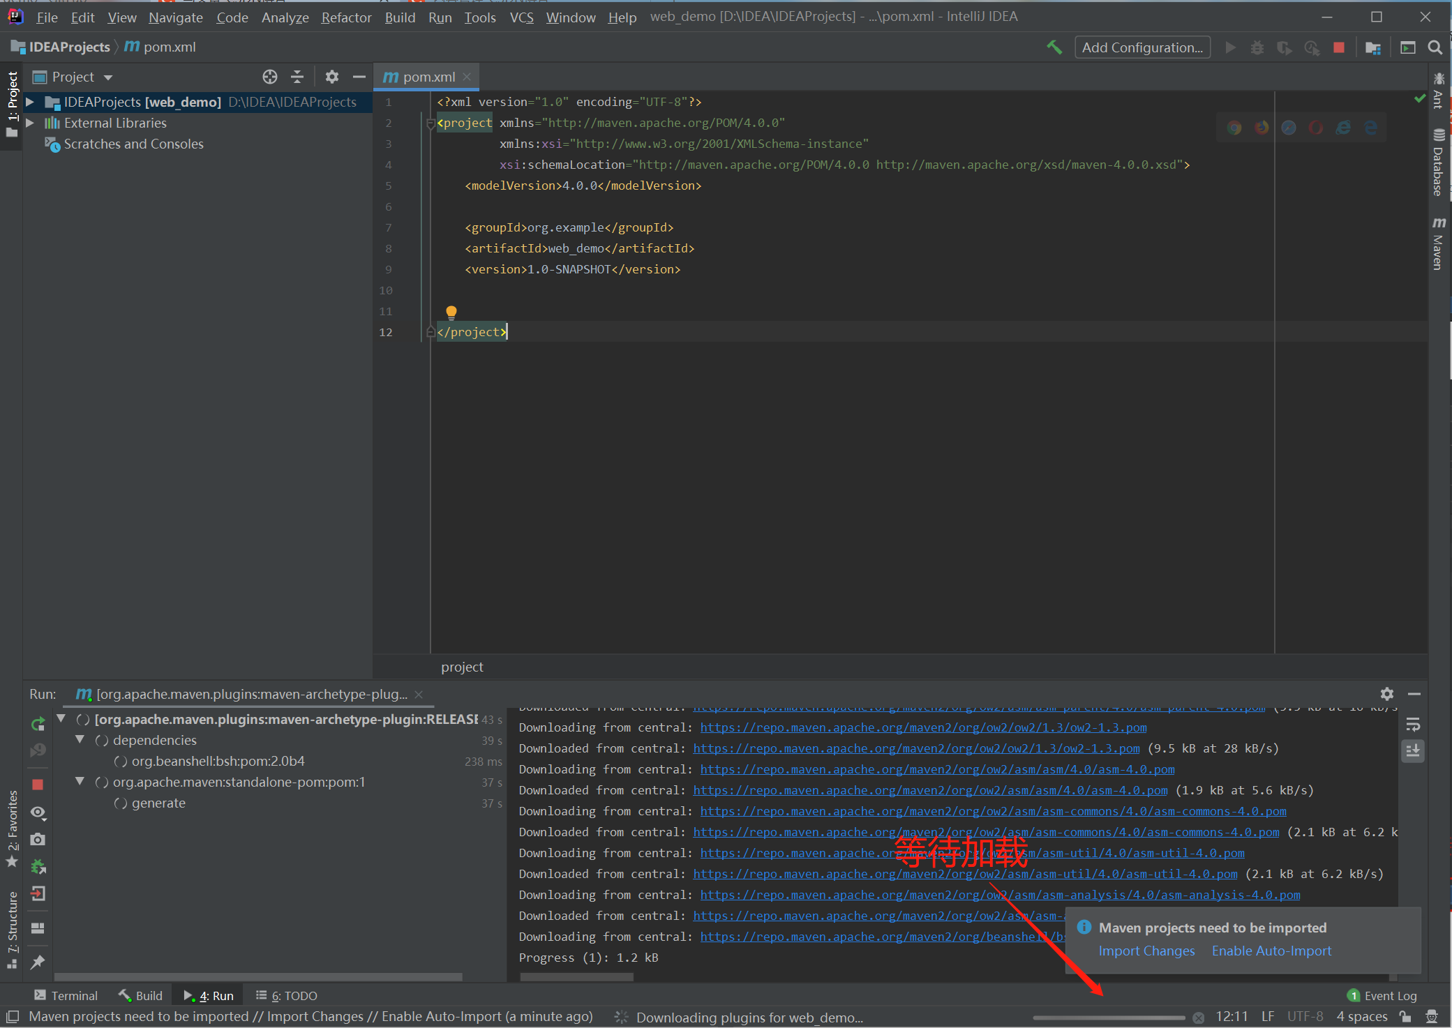The height and width of the screenshot is (1028, 1452).
Task: Open Run panel settings gear
Action: click(1387, 694)
